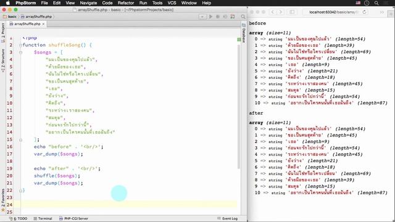Click the arrayShuffle.php breadcrumb
This screenshot has width=395, height=222.
(x=37, y=17)
